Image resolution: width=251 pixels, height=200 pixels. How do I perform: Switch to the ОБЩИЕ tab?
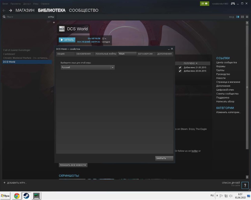(66, 54)
